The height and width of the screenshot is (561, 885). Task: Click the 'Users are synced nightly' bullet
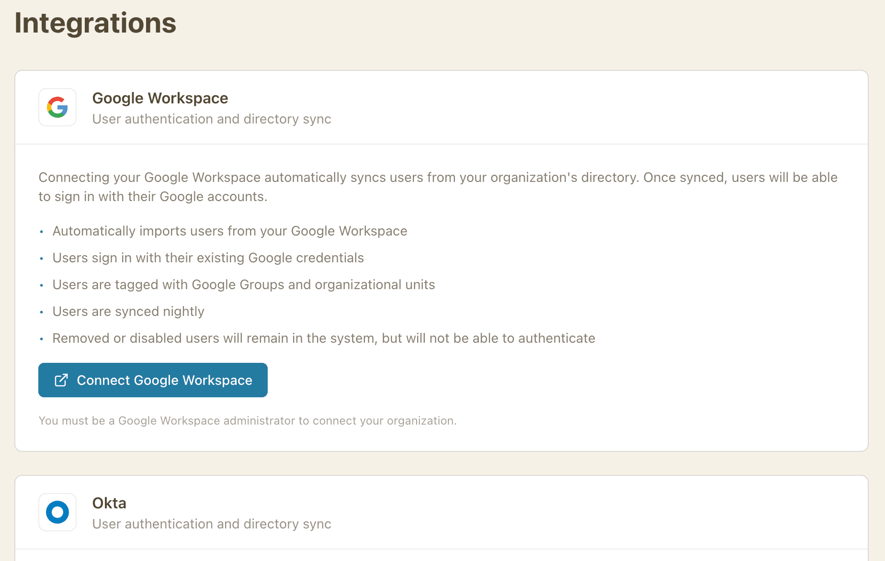coord(128,311)
